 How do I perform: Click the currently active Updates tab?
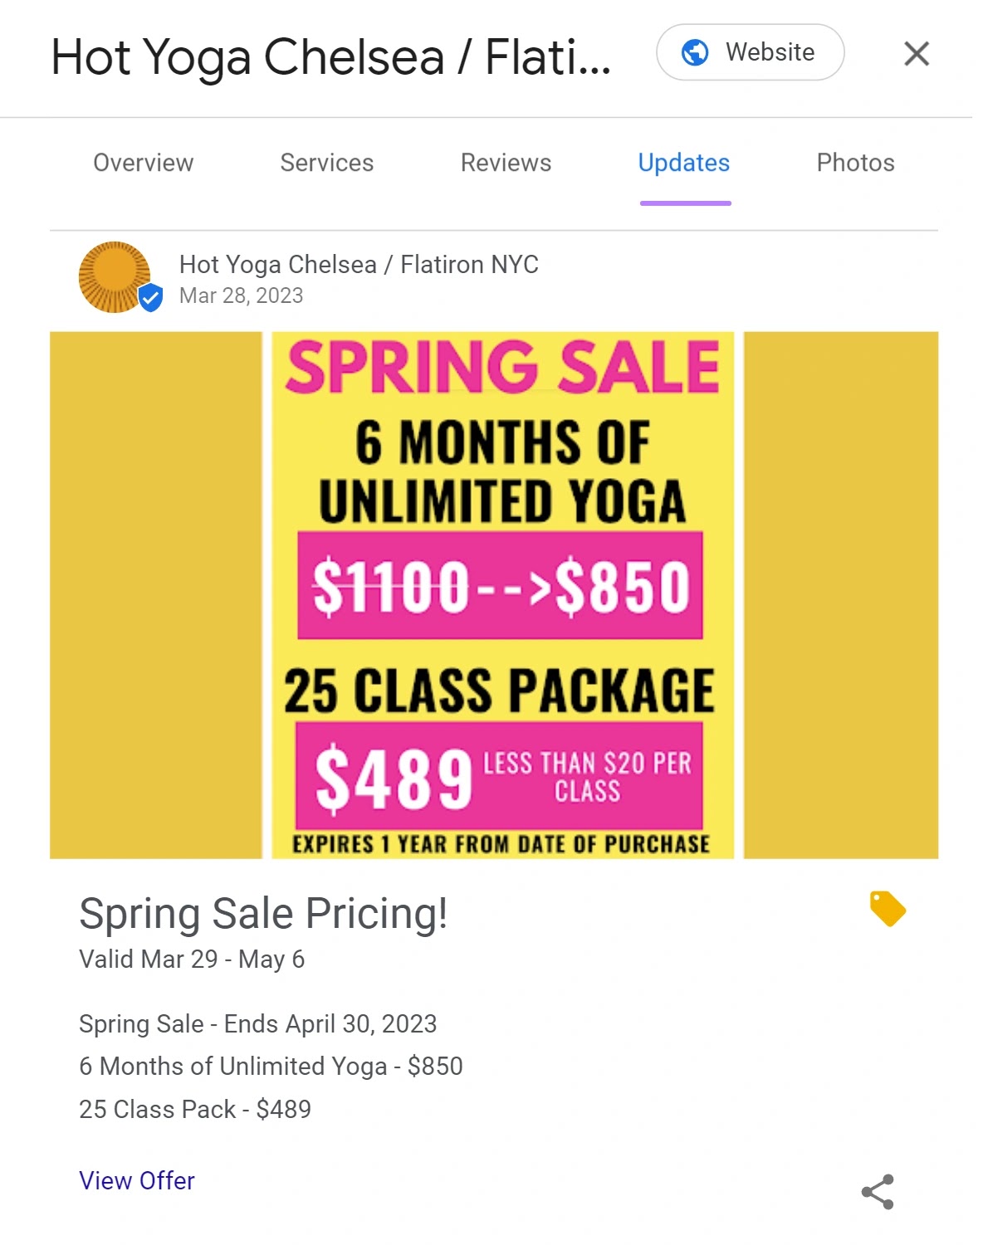click(x=684, y=163)
